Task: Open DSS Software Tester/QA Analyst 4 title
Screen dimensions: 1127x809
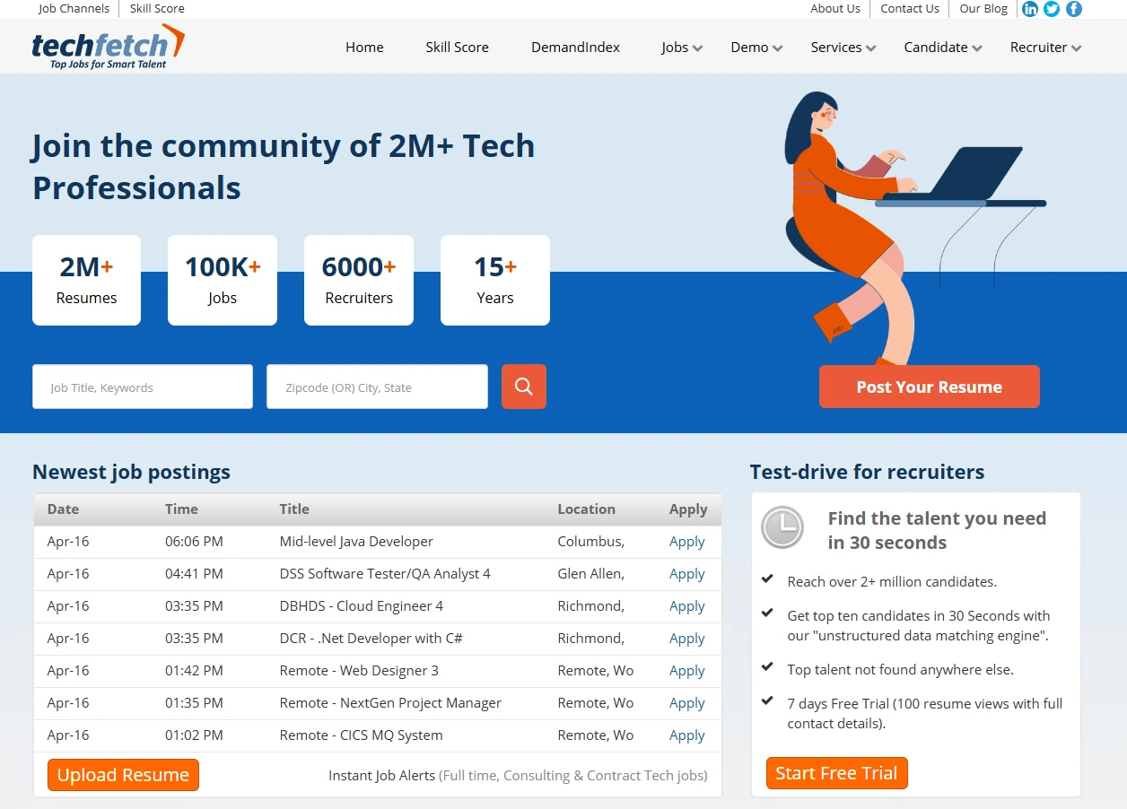Action: (x=385, y=574)
